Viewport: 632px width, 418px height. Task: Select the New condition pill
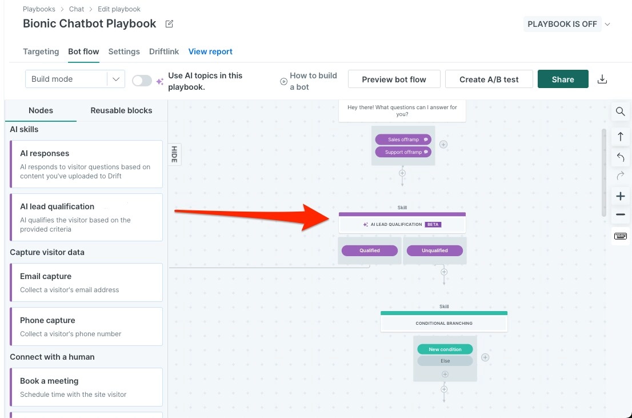445,349
